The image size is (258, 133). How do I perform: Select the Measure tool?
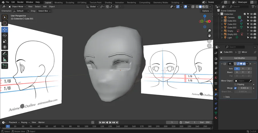(x=5, y=59)
